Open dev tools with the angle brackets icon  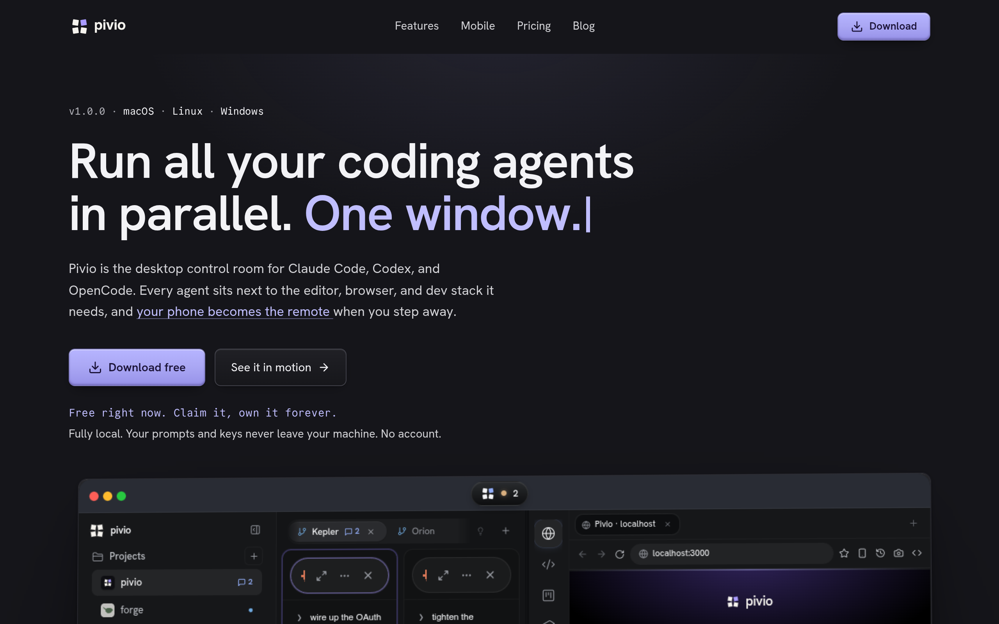tap(917, 553)
